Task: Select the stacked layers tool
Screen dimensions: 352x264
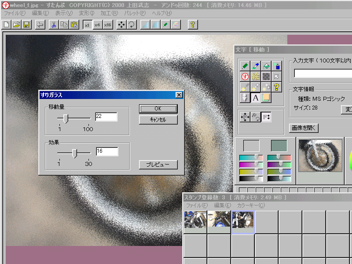Action: click(266, 98)
